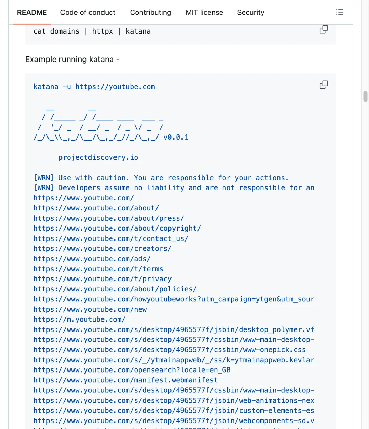Copy the katana youtube example code block
This screenshot has width=369, height=429.
[x=324, y=85]
